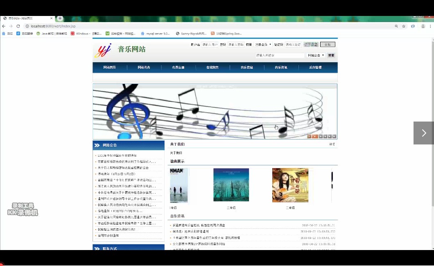Viewport: 434px width, 266px height.
Task: Select banner slide indicator 3
Action: (321, 136)
